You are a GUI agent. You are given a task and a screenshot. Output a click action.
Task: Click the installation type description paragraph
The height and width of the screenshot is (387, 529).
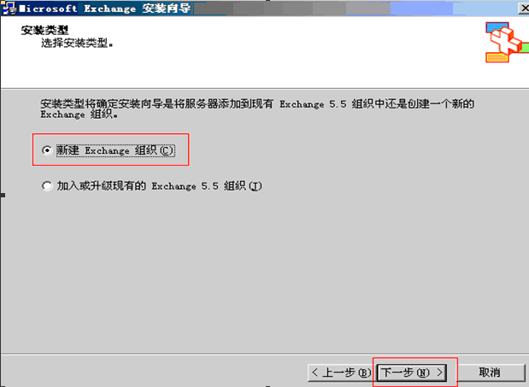click(257, 108)
